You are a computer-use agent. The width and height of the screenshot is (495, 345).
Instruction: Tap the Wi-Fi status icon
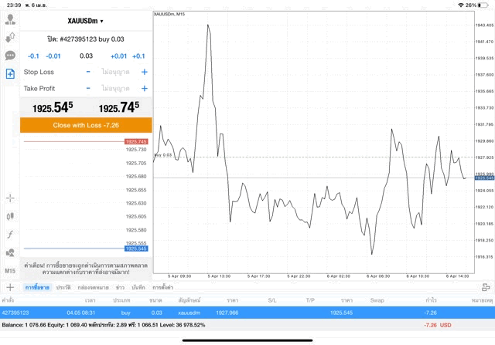(461, 5)
